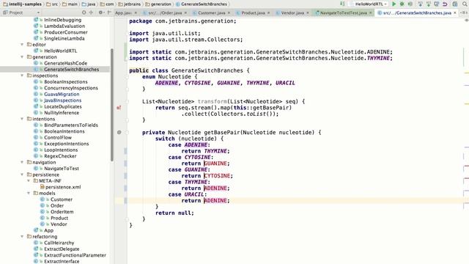Click hide Project panel icon
Screen dimensions: 469x264
(x=109, y=12)
